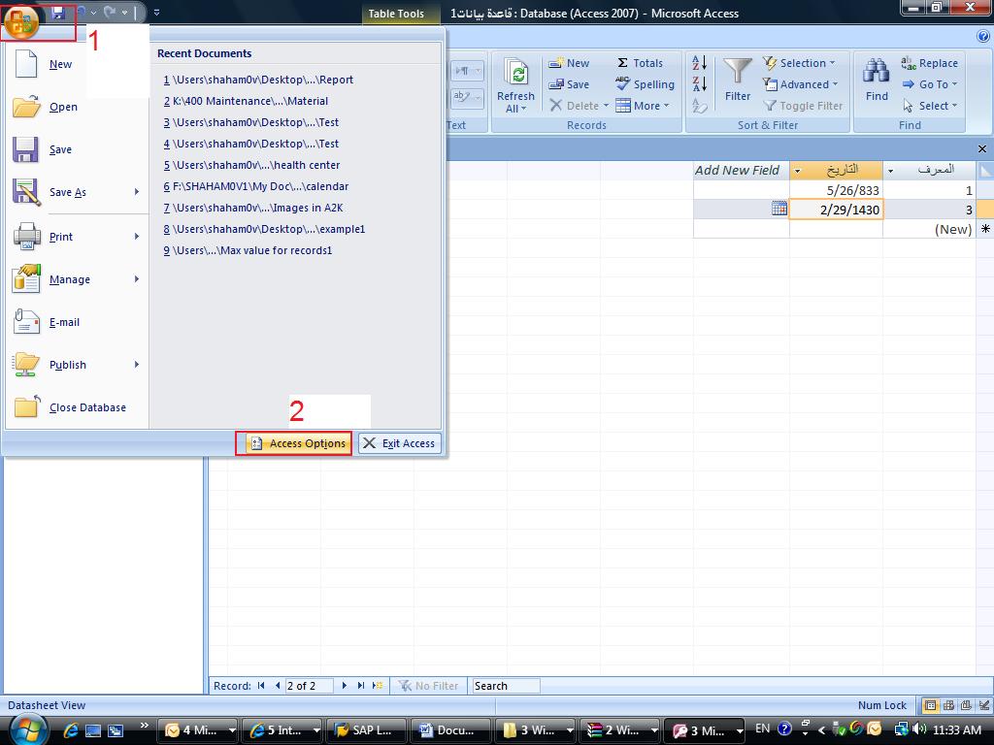Switch to Datasheet View in the status bar
Viewport: 994px width, 745px height.
(931, 705)
